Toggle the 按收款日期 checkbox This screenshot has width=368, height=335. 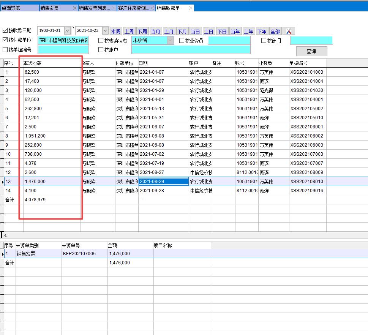[5, 31]
